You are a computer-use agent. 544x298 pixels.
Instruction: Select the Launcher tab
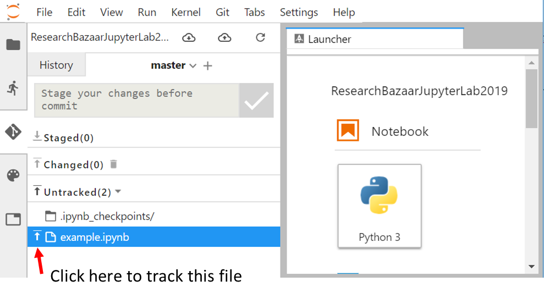click(x=375, y=38)
